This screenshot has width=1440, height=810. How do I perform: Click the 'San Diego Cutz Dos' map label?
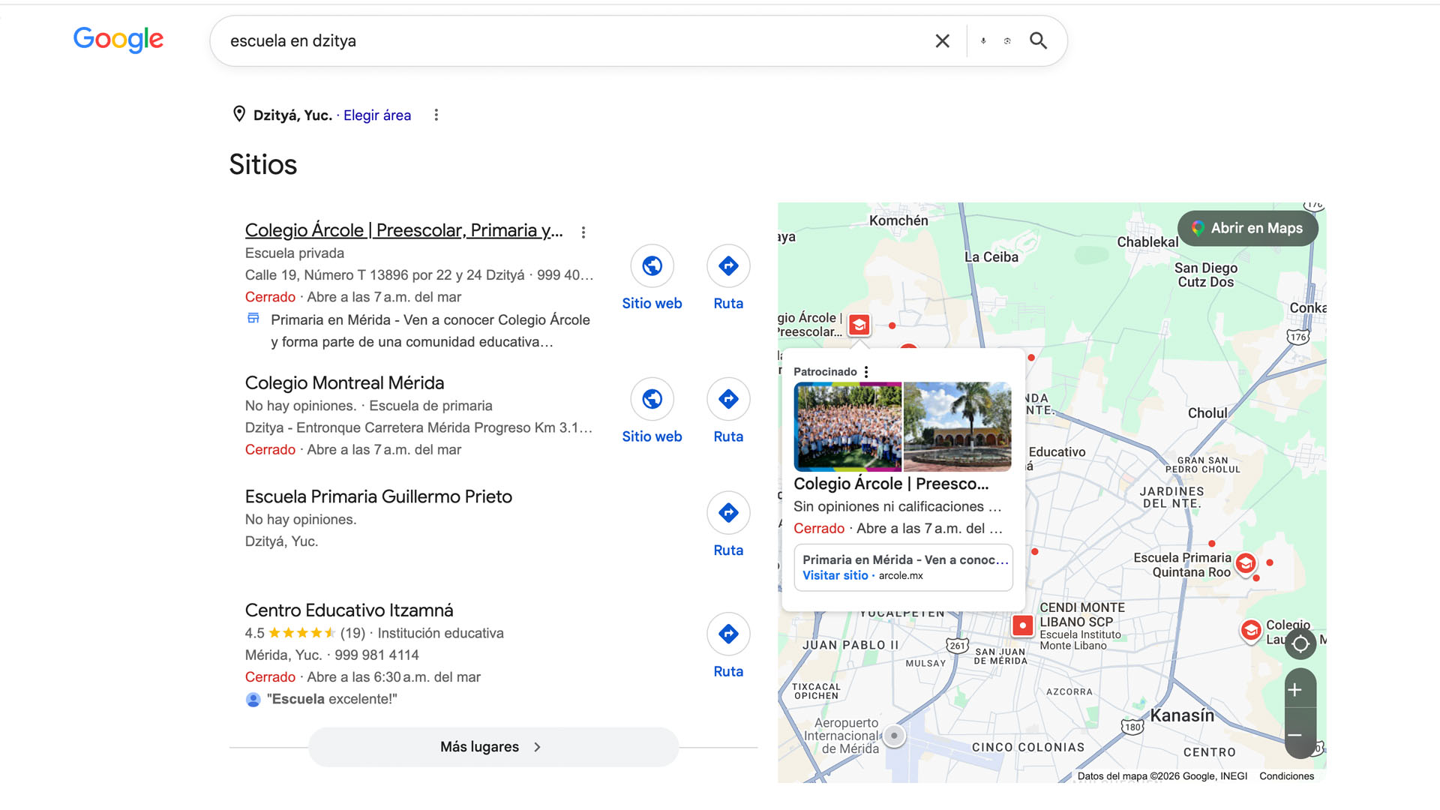tap(1206, 275)
